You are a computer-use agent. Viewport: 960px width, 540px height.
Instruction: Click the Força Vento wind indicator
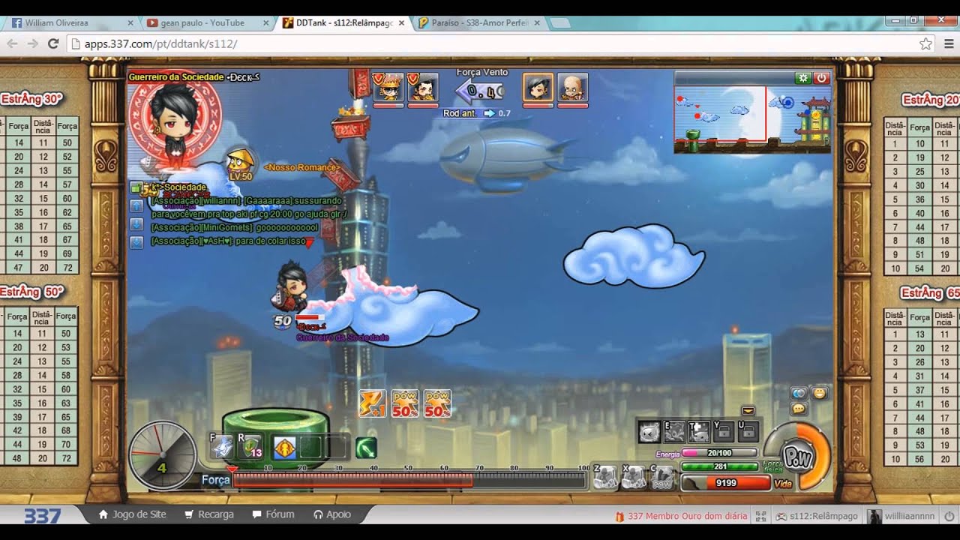pos(480,90)
